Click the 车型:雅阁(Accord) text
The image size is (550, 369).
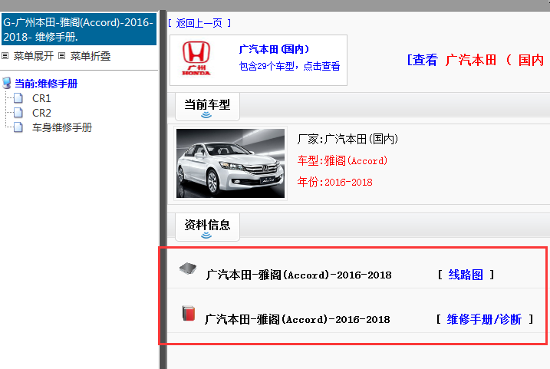coord(342,160)
